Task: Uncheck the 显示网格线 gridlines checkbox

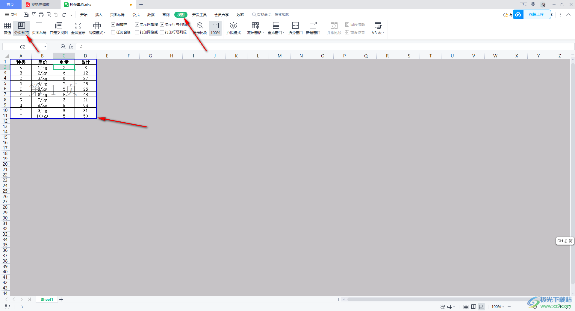Action: [137, 25]
